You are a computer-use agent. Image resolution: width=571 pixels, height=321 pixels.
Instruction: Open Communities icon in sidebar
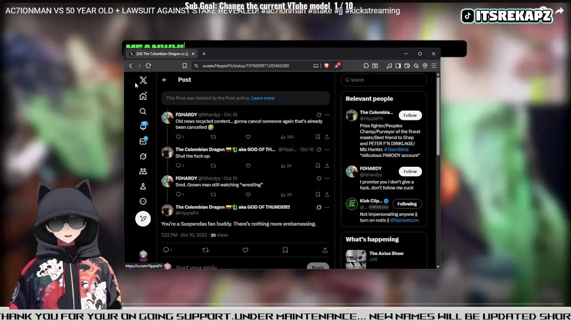pos(143,171)
